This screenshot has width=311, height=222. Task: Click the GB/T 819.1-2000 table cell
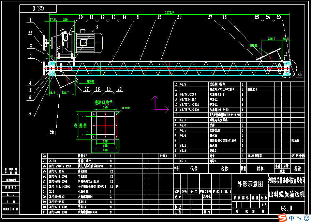pyautogui.click(x=59, y=187)
